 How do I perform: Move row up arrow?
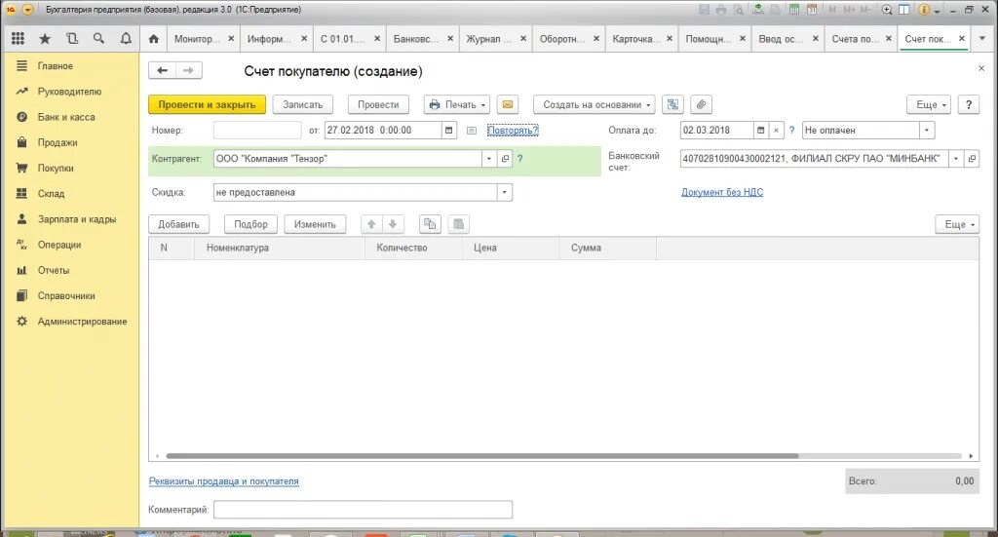[371, 224]
